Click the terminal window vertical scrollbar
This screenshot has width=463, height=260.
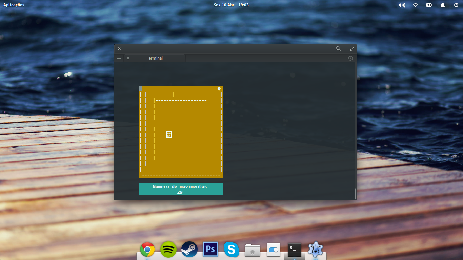[x=355, y=194]
